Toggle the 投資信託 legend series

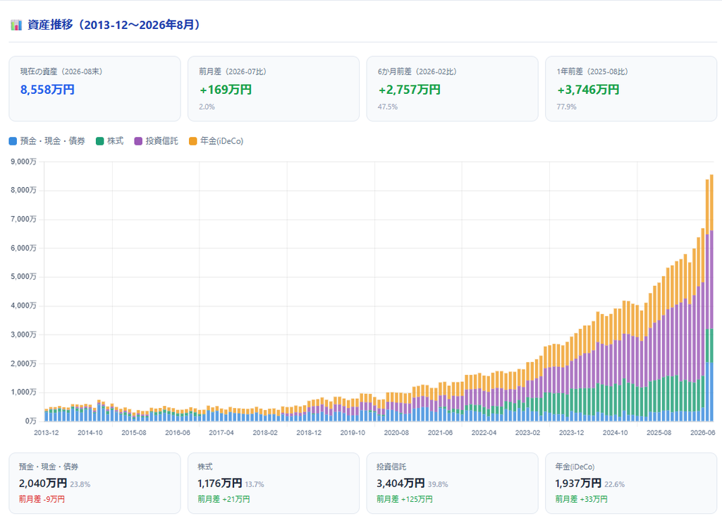click(x=156, y=141)
